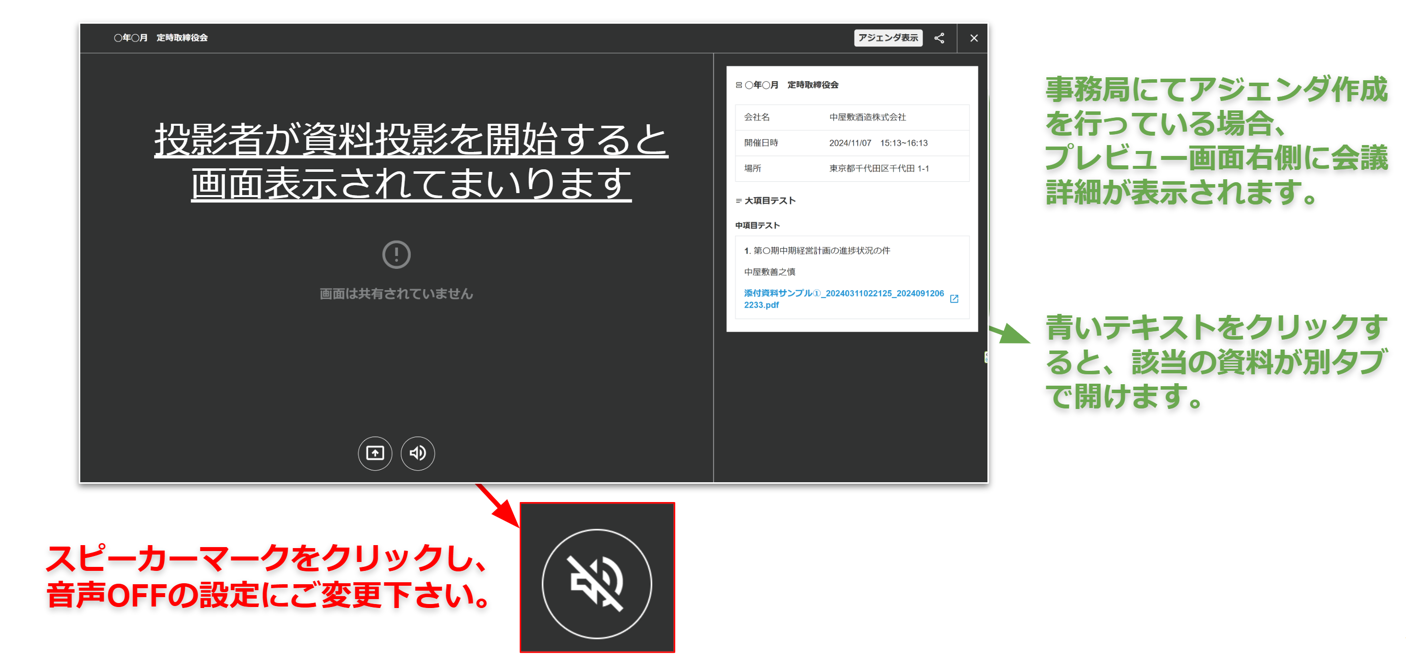Click the 中項目テスト heading
Viewport: 1406px width, 659px height.
pos(757,225)
